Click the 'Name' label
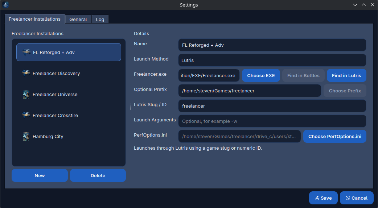Viewport: 378px width, 208px height. click(140, 44)
